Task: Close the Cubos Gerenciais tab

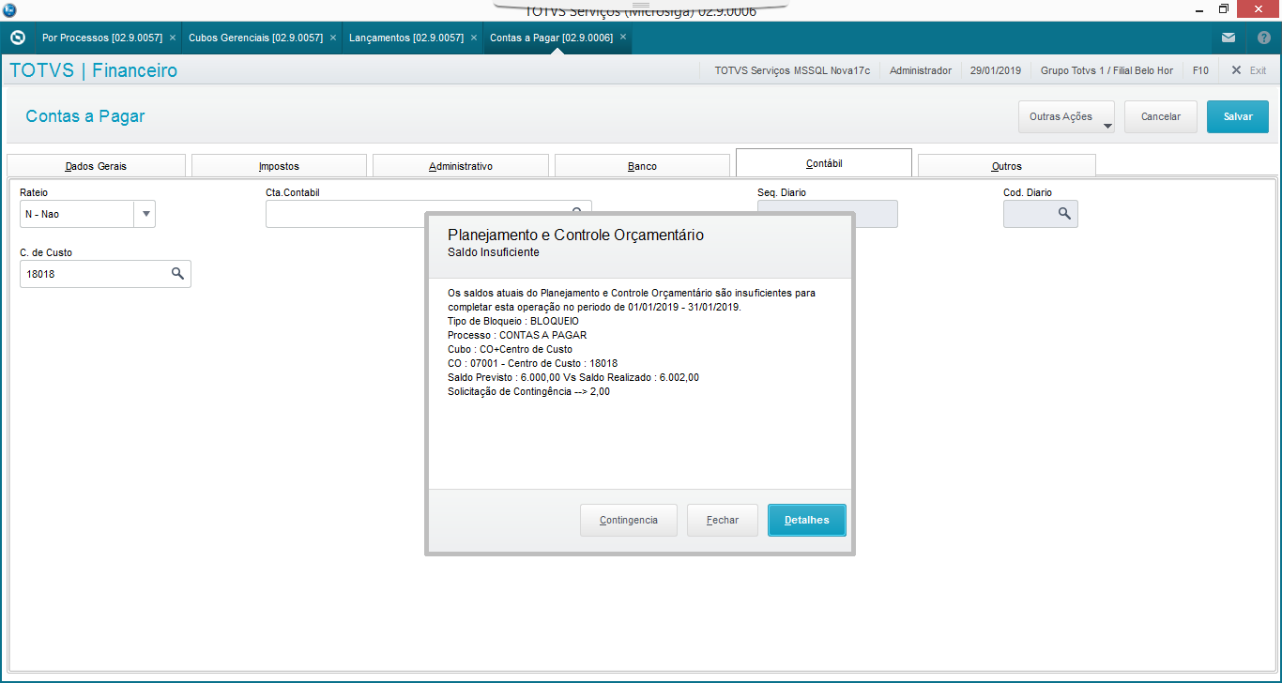Action: 333,38
